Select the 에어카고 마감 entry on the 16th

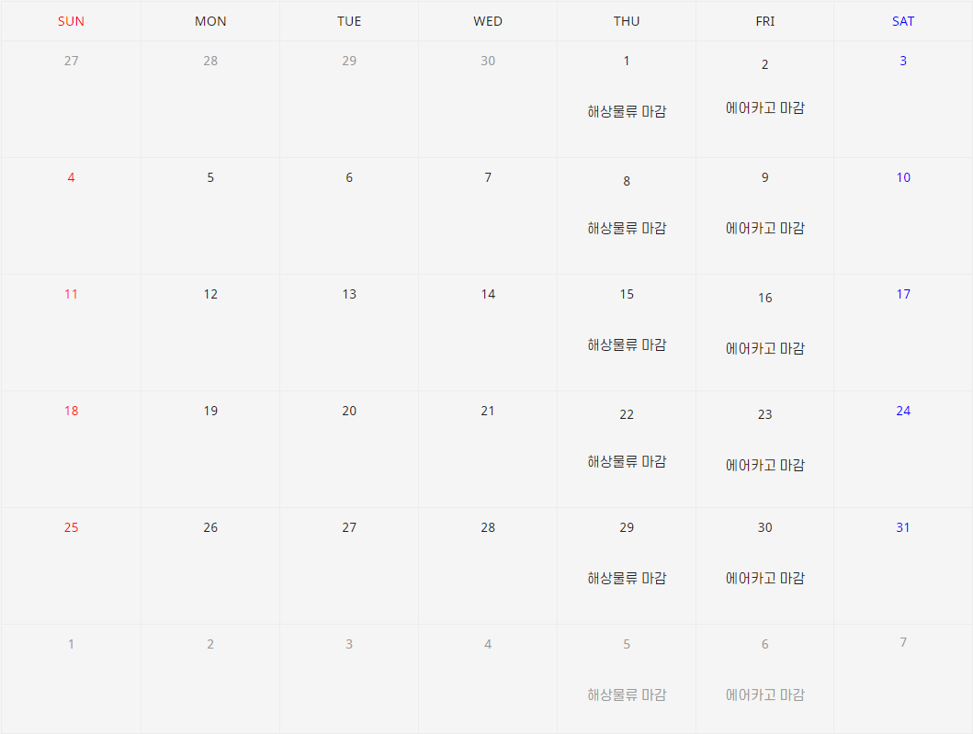point(764,349)
